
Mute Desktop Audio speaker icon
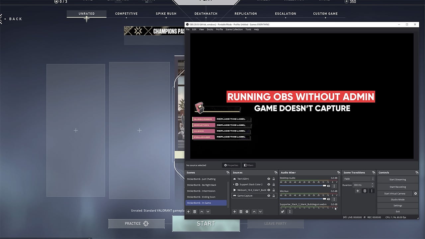[329, 186]
